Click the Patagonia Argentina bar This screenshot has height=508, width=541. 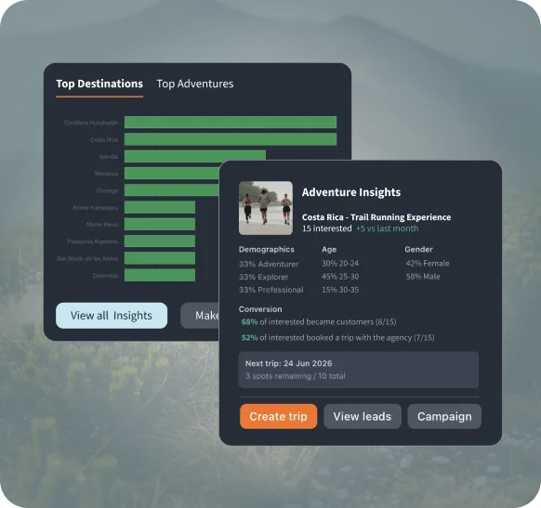(x=160, y=241)
